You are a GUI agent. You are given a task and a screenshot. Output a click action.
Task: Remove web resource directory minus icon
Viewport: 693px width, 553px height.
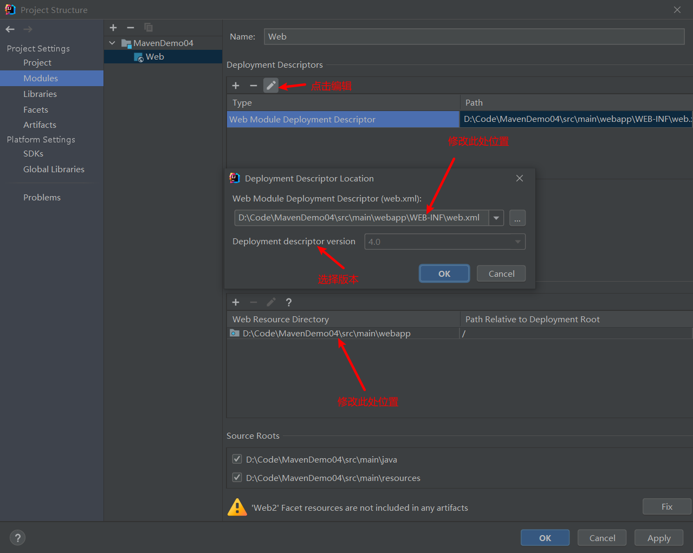(253, 302)
